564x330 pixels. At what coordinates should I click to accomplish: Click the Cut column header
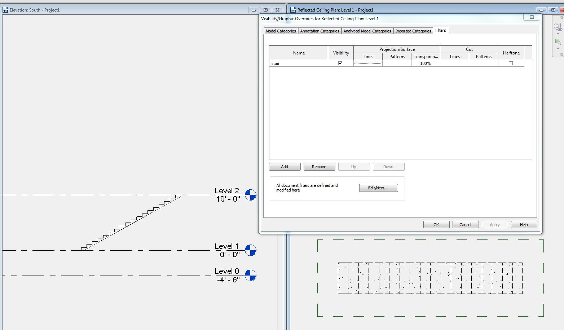[x=469, y=49]
